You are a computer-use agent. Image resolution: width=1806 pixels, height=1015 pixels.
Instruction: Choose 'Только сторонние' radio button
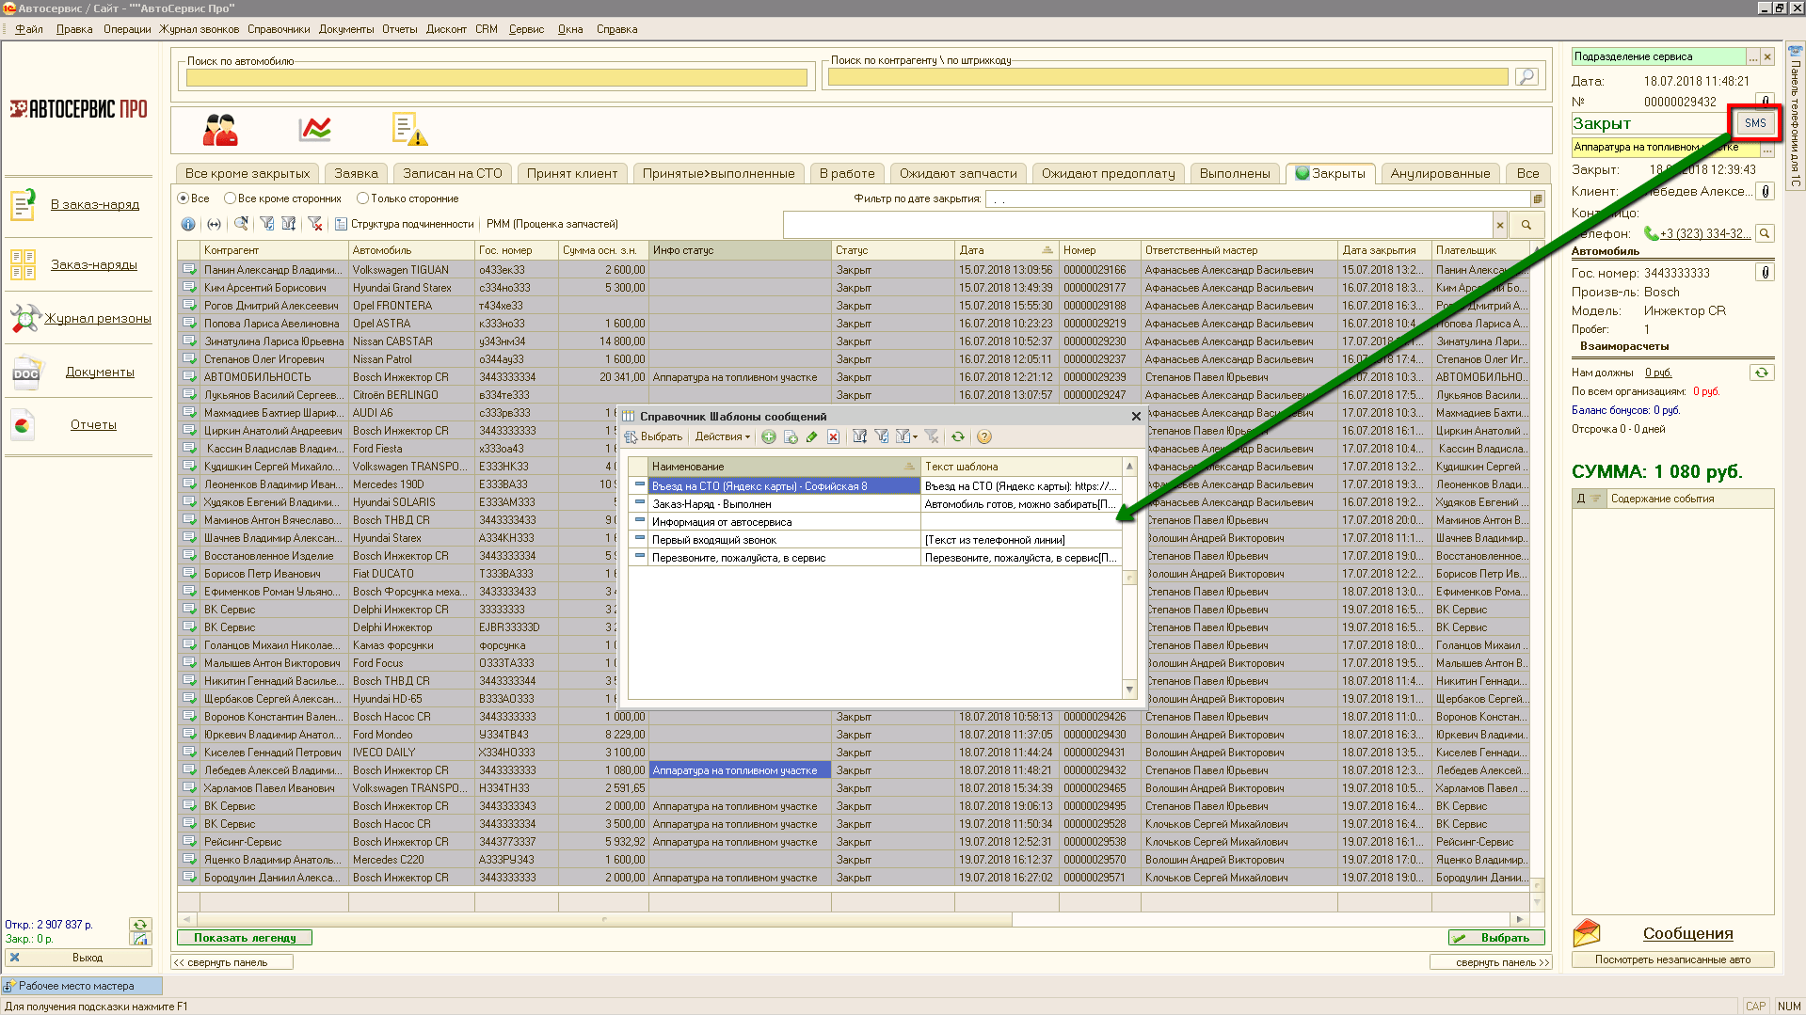[362, 198]
